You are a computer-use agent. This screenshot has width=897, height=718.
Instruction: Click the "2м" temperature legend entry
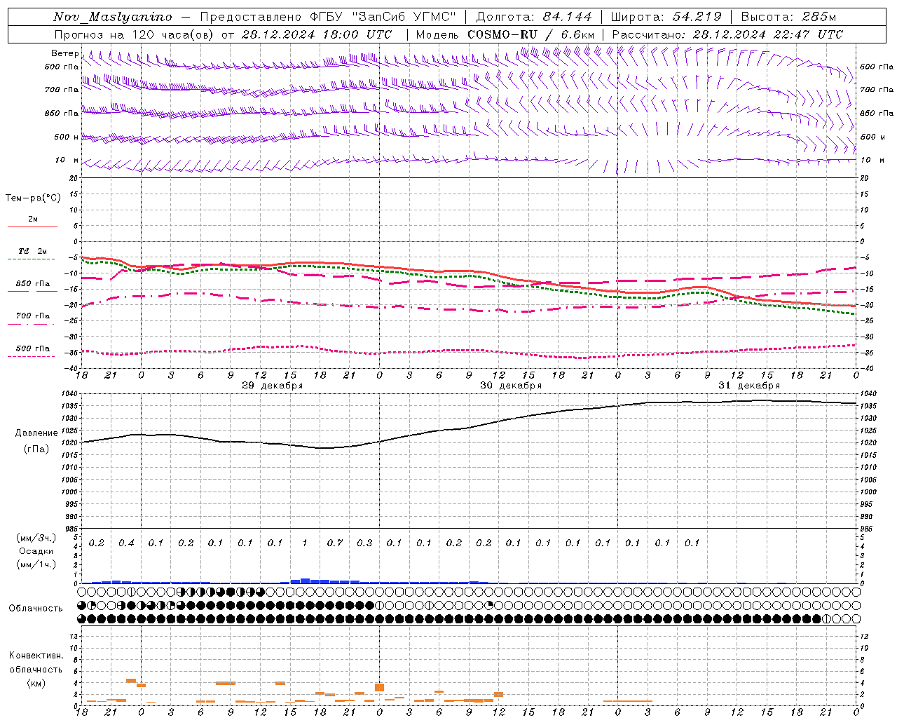point(33,219)
